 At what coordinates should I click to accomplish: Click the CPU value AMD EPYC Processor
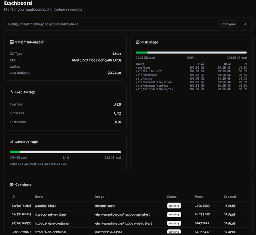pyautogui.click(x=96, y=60)
